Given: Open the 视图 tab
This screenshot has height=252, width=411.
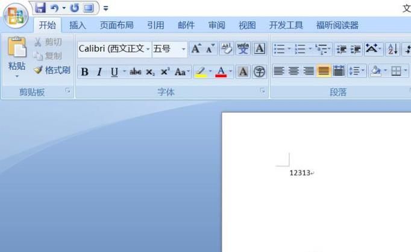Looking at the screenshot, I should coord(247,25).
